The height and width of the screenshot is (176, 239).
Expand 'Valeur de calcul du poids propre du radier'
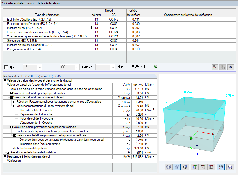tap(11, 93)
